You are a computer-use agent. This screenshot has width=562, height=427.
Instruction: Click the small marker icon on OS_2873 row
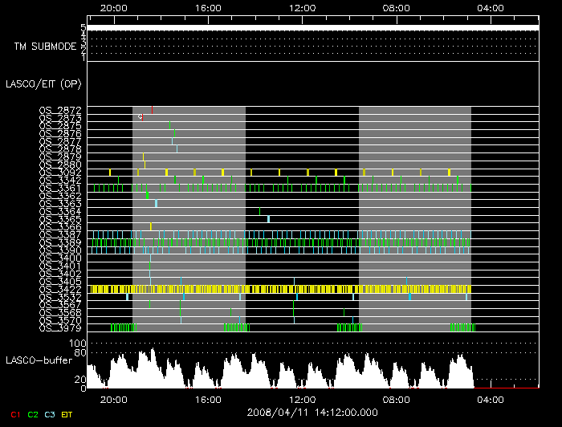tap(140, 116)
